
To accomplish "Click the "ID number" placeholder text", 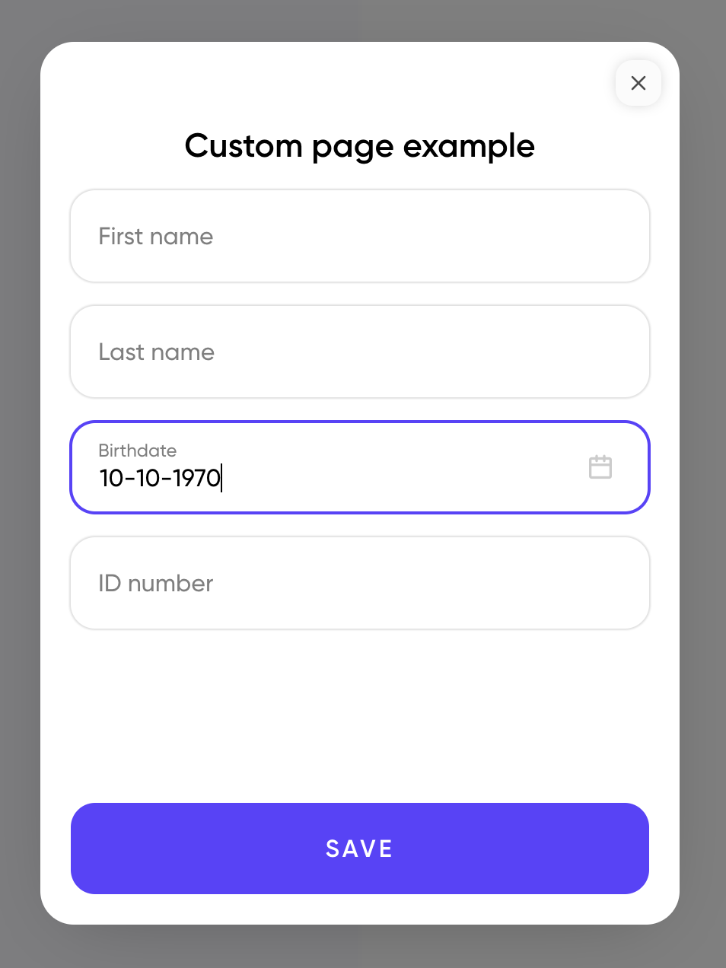I will coord(155,584).
